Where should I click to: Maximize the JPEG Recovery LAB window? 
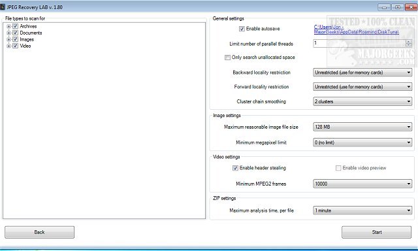[x=398, y=7]
